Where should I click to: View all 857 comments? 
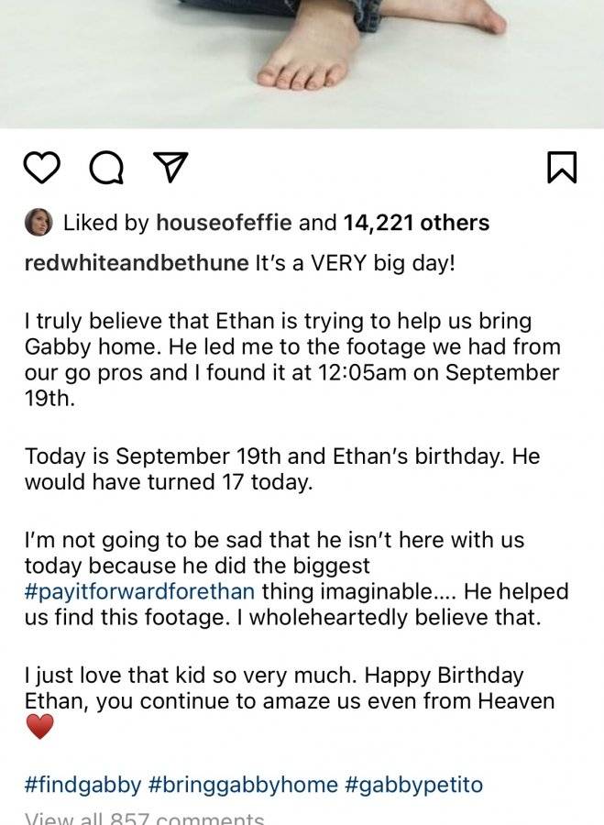(x=144, y=819)
